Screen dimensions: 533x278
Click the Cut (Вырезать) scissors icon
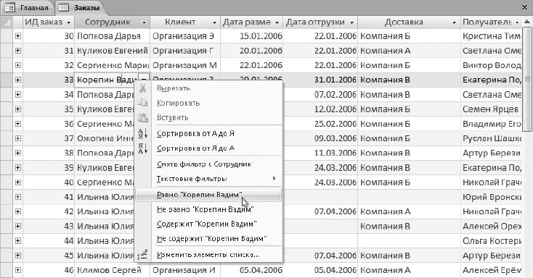point(143,88)
